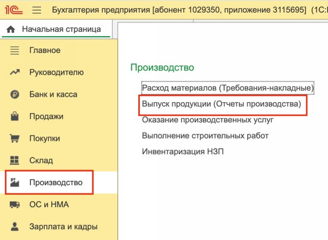The width and height of the screenshot is (328, 240).
Task: Click the 1C logo icon
Action: tap(14, 10)
